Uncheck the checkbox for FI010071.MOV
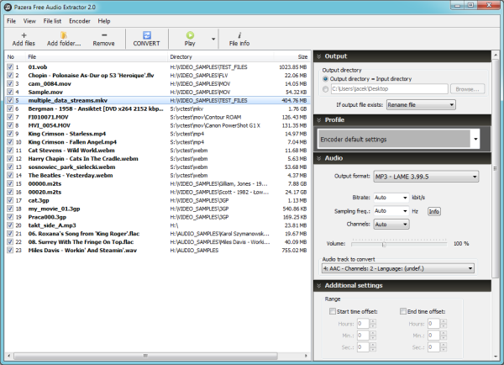The width and height of the screenshot is (504, 365). coord(10,117)
